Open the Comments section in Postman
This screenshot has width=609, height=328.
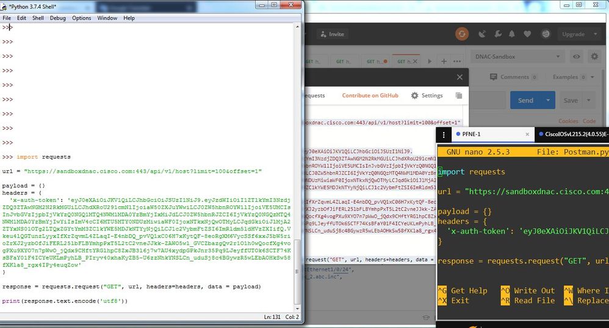513,77
